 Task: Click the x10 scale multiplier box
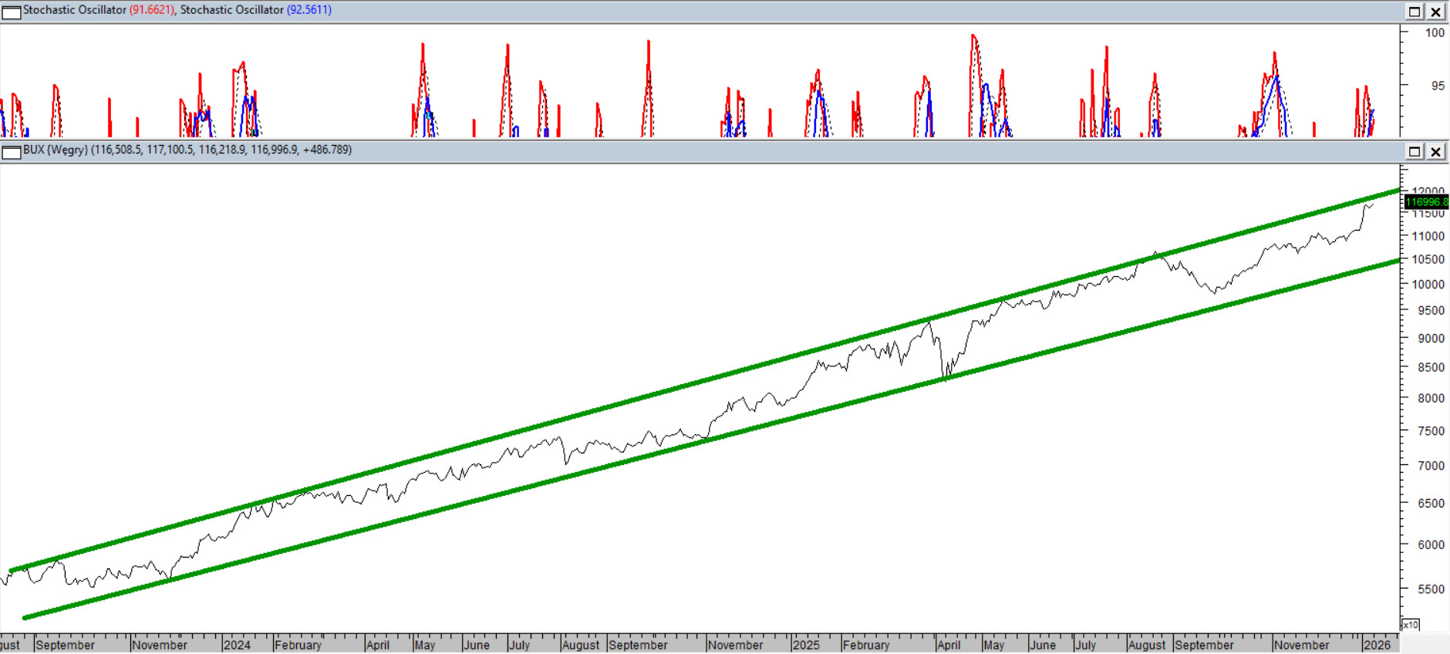[1410, 625]
